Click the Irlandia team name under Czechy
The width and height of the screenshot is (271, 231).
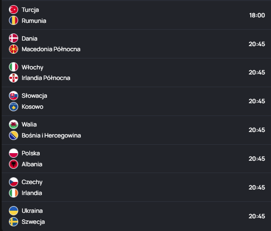[x=32, y=193]
